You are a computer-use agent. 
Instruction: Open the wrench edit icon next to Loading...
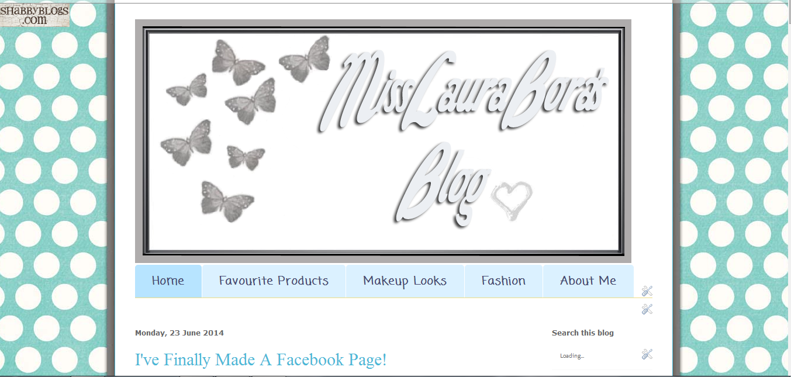click(x=647, y=354)
